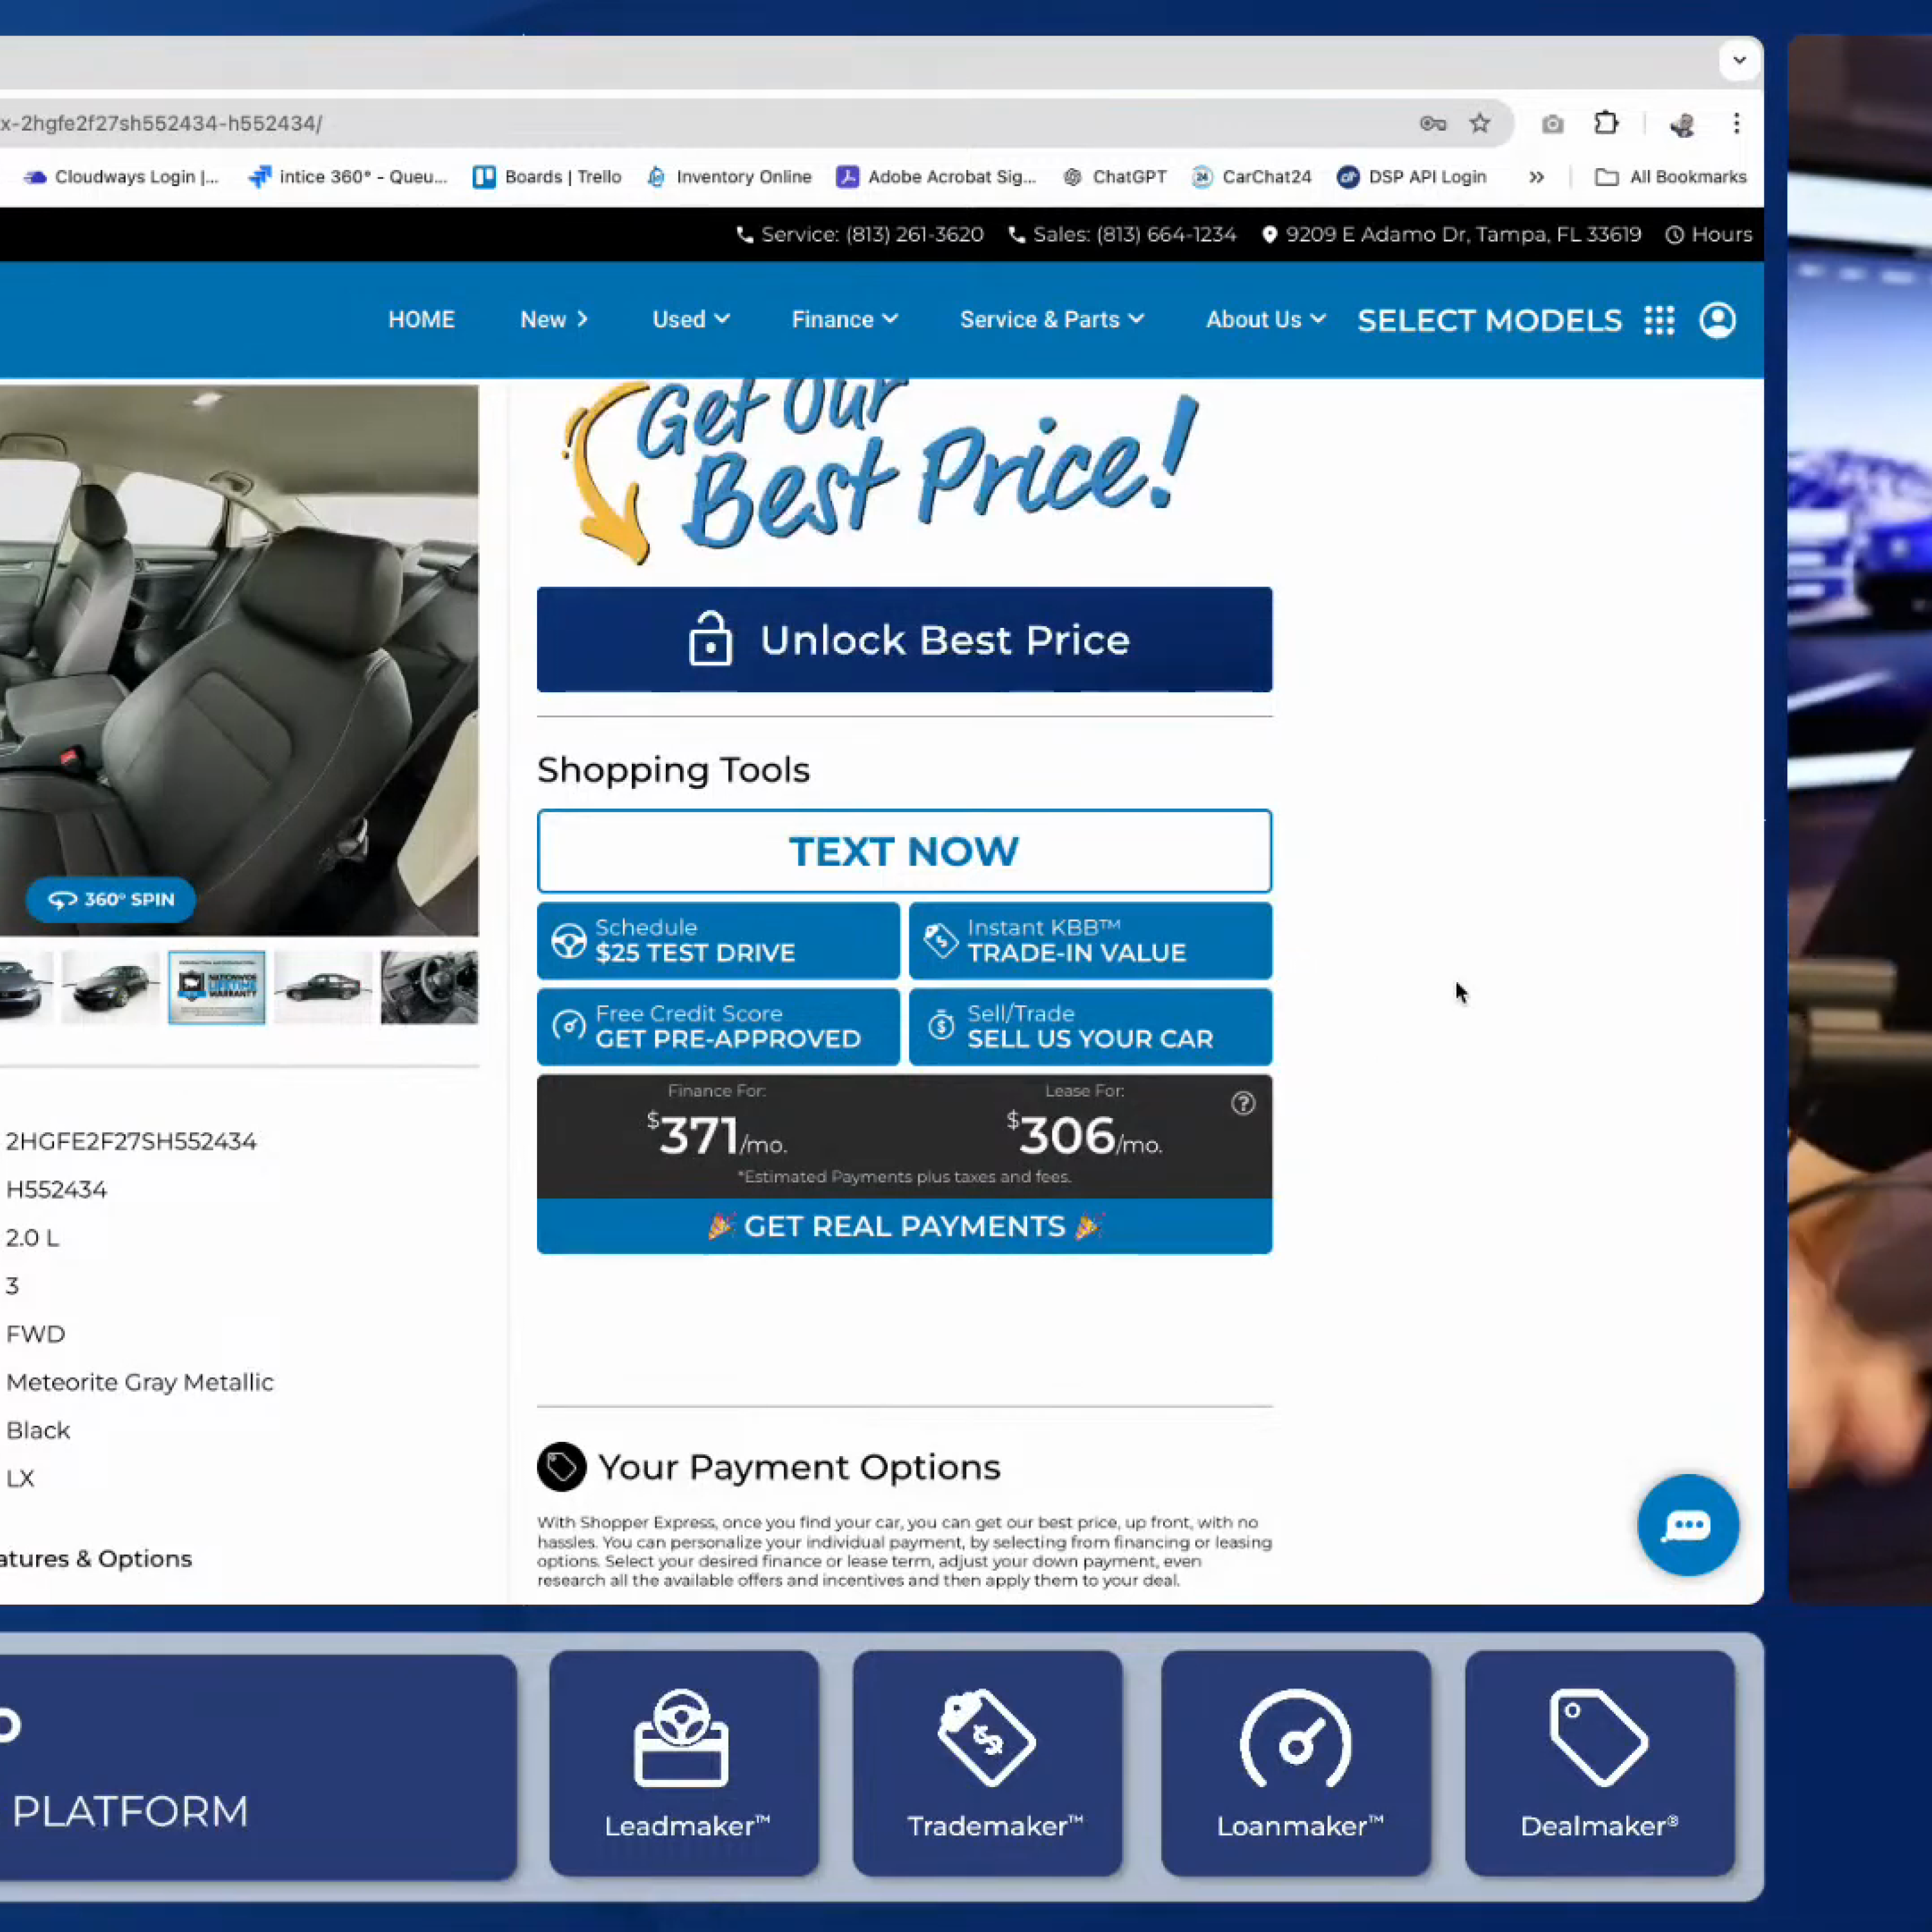Click the TEXT NOW button
This screenshot has height=1932, width=1932.
904,851
